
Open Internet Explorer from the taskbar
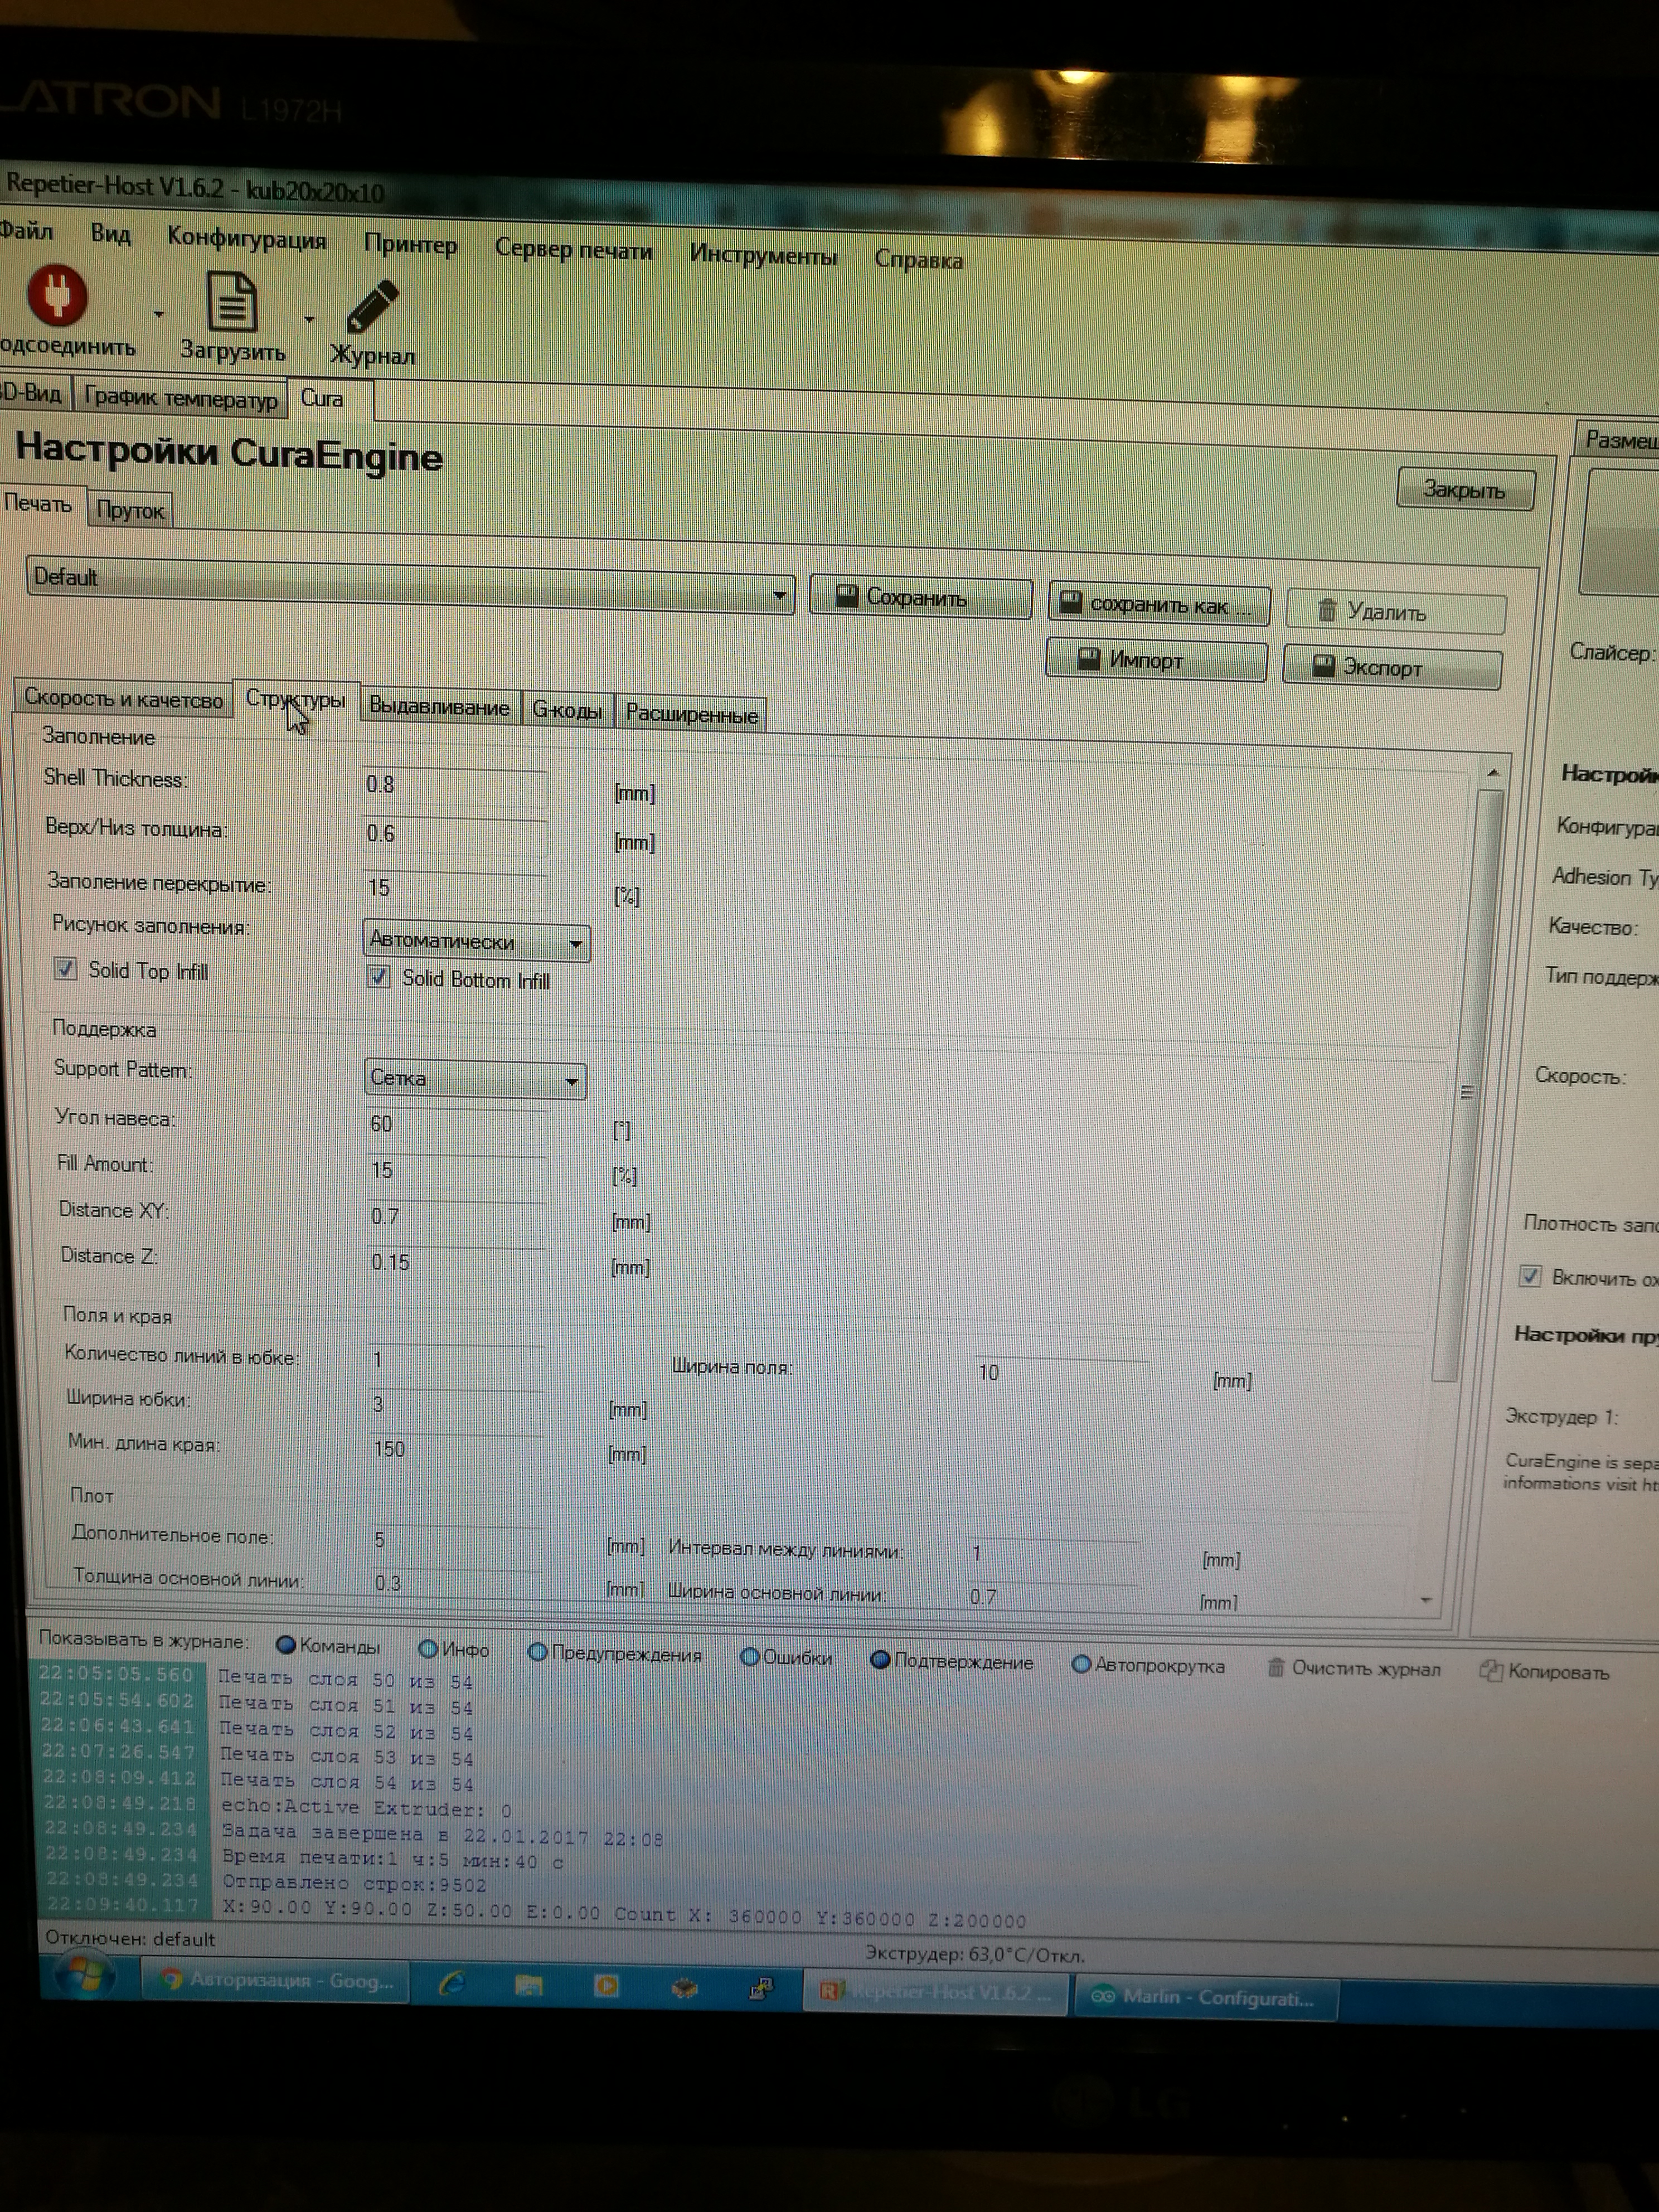click(x=451, y=1983)
